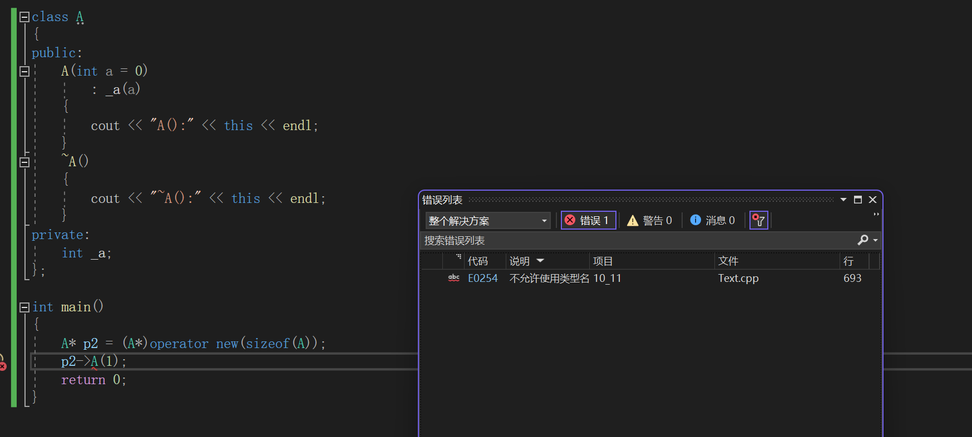Collapse the A(int a = 0) constructor block
Image resolution: width=972 pixels, height=437 pixels.
pyautogui.click(x=24, y=71)
